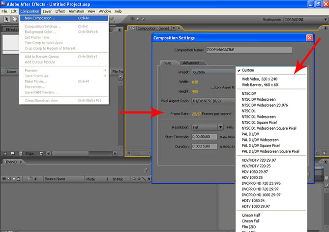Click the video eye column icon in timeline
Image resolution: width=329 pixels, height=232 pixels.
(x=5, y=179)
